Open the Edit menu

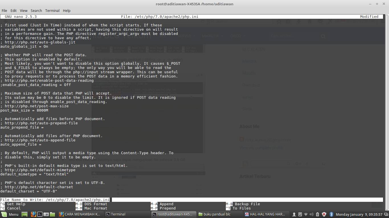click(13, 11)
